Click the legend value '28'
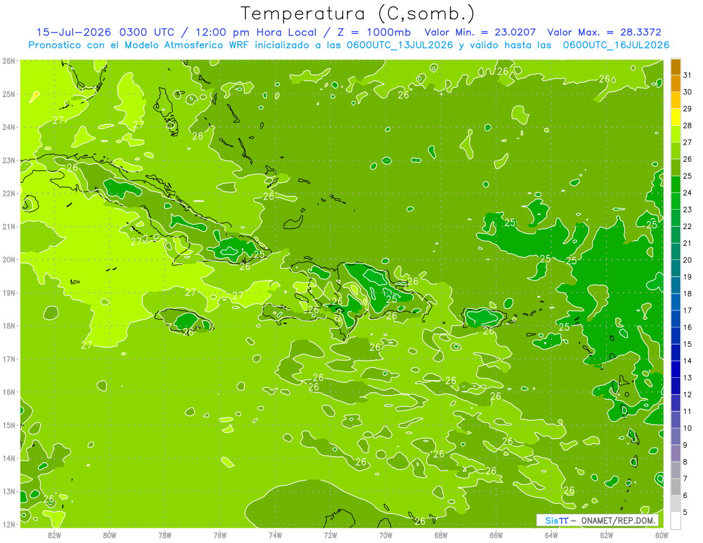The width and height of the screenshot is (703, 543). (x=687, y=125)
